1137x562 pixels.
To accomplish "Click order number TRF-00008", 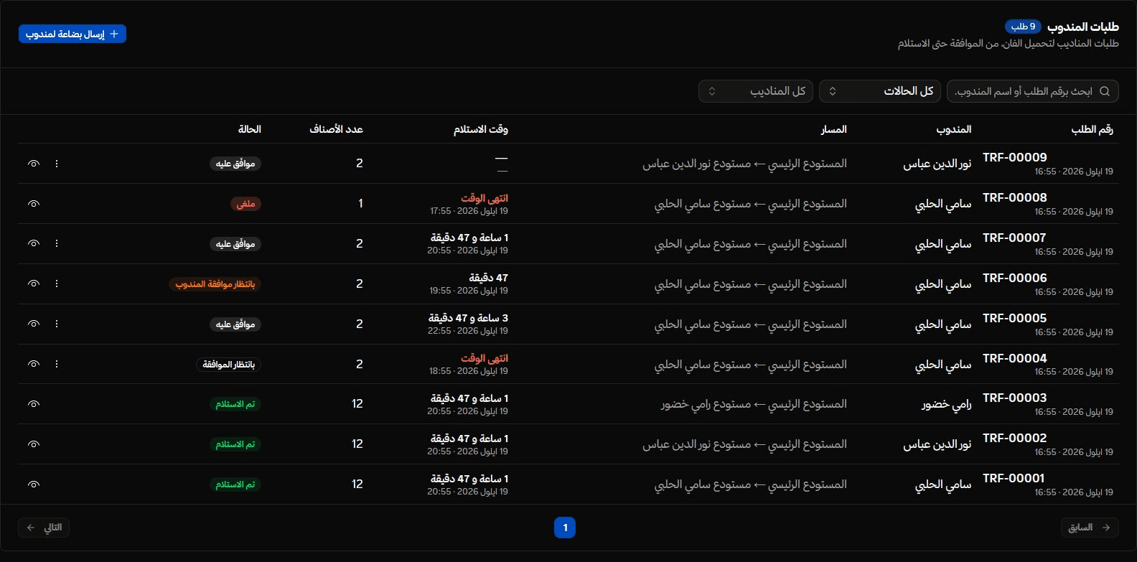I will pos(1014,197).
